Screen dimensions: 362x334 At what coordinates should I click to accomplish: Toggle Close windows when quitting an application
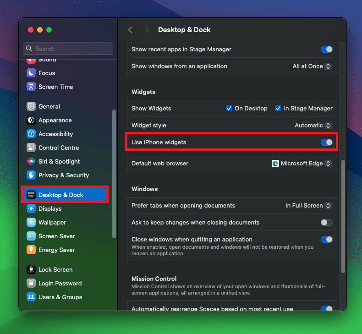(326, 239)
